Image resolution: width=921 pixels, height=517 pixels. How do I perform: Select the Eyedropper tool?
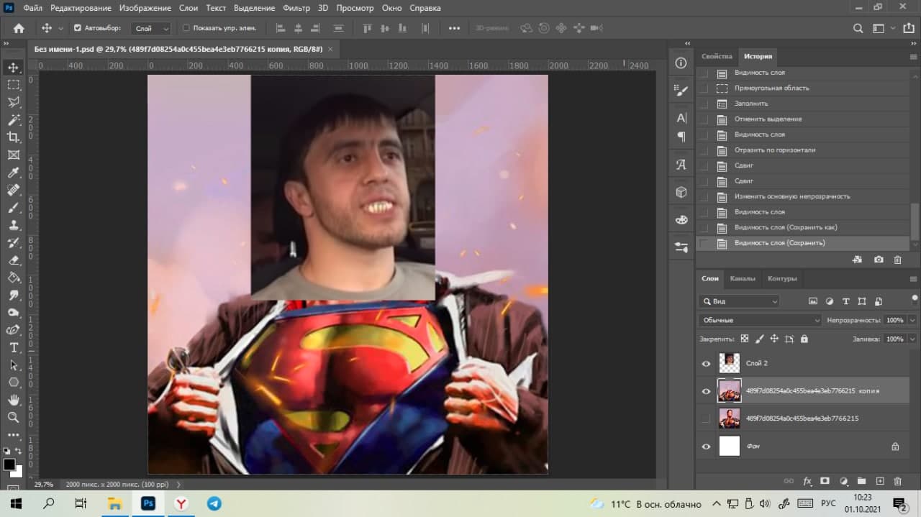(x=13, y=173)
